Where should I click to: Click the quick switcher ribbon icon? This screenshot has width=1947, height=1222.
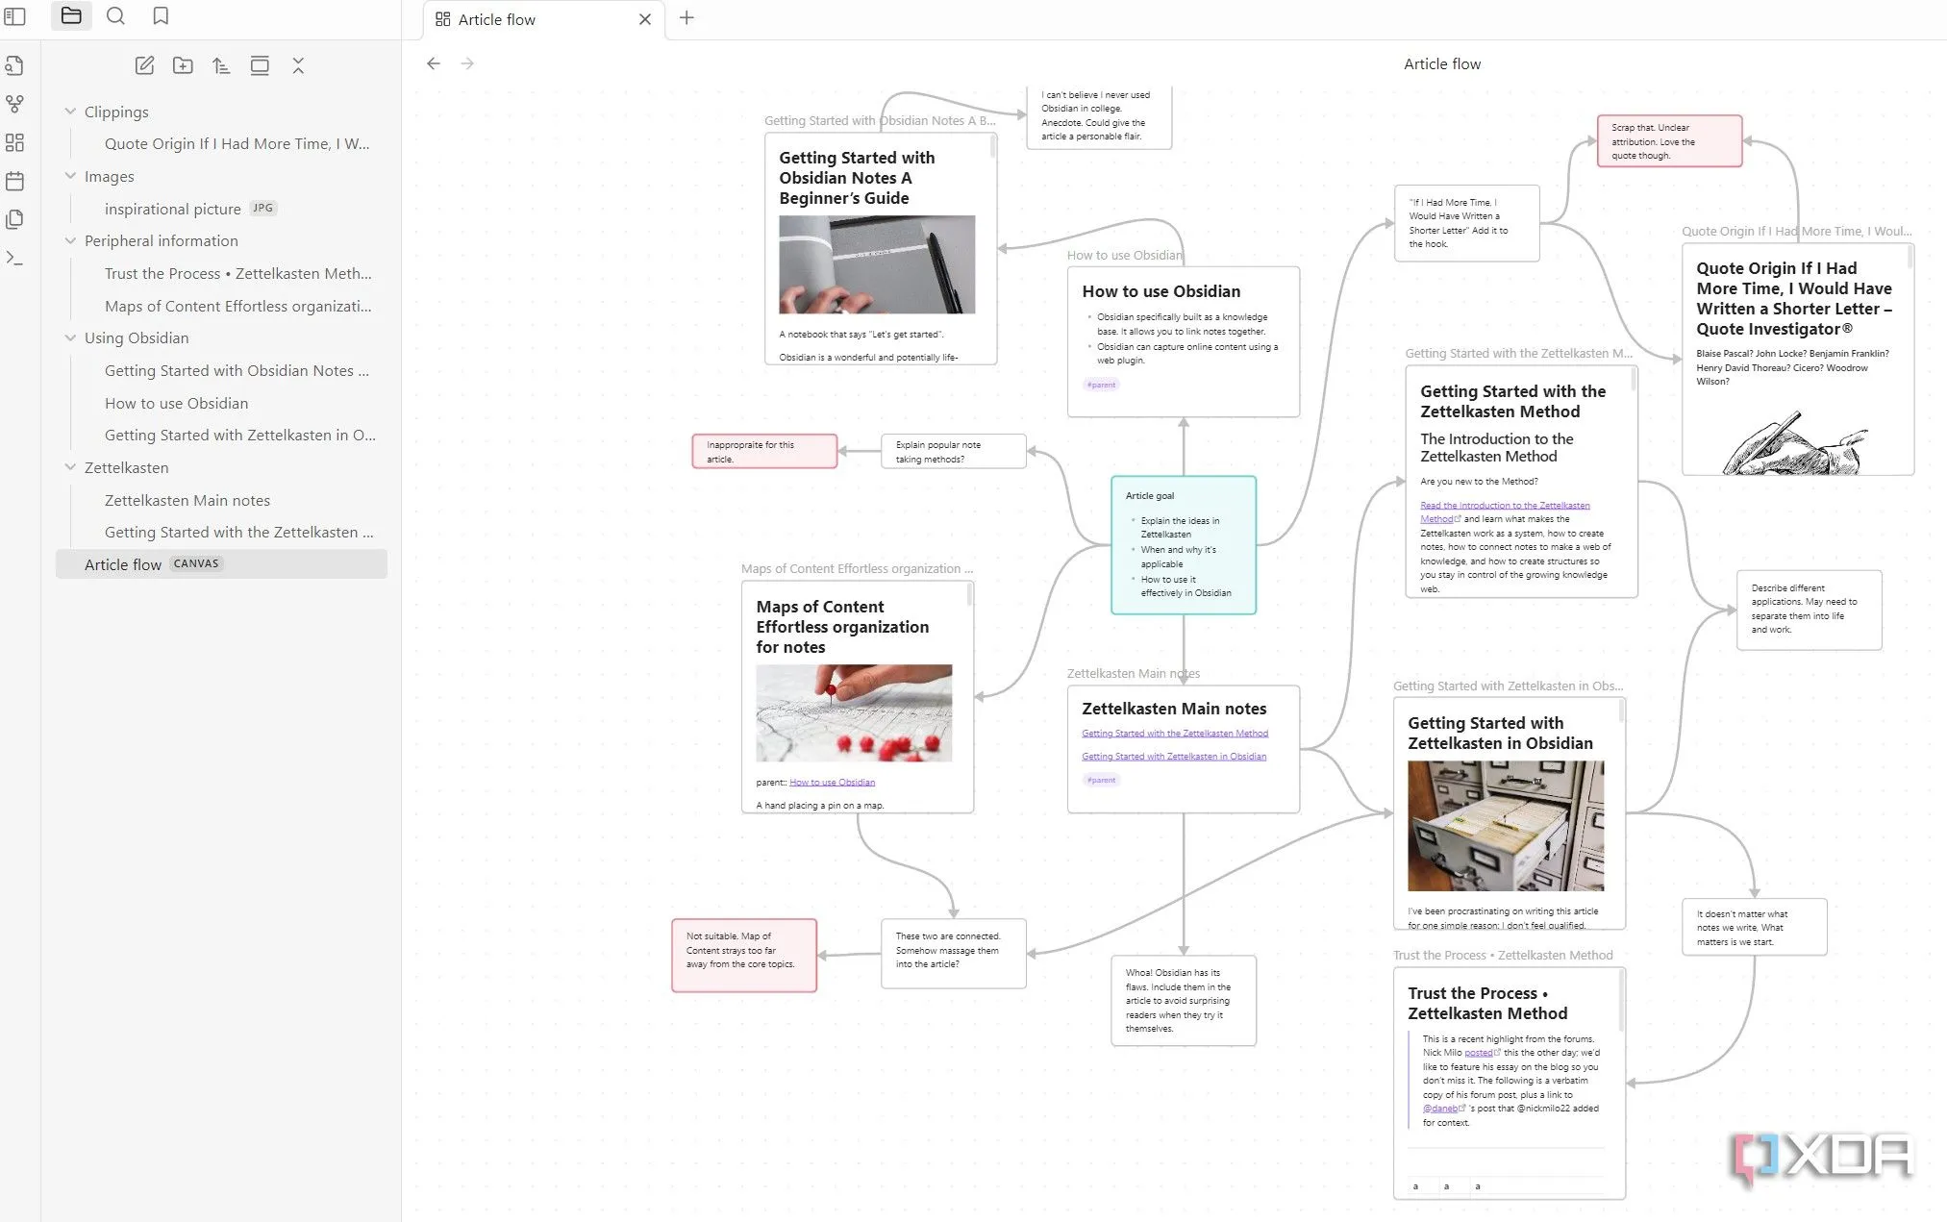pos(14,65)
